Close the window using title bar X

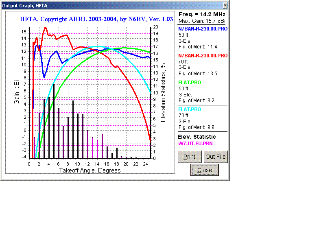click(x=225, y=5)
